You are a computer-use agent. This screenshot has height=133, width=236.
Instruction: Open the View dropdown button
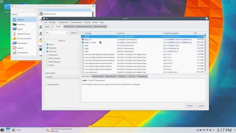pyautogui.click(x=48, y=27)
